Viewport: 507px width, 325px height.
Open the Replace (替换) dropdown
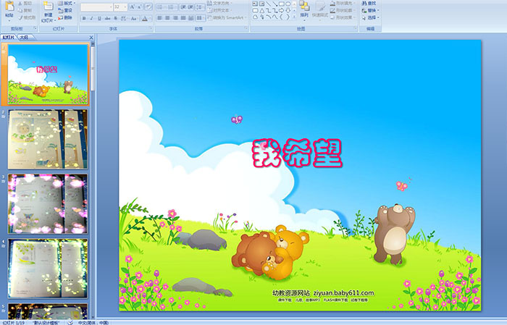370,10
